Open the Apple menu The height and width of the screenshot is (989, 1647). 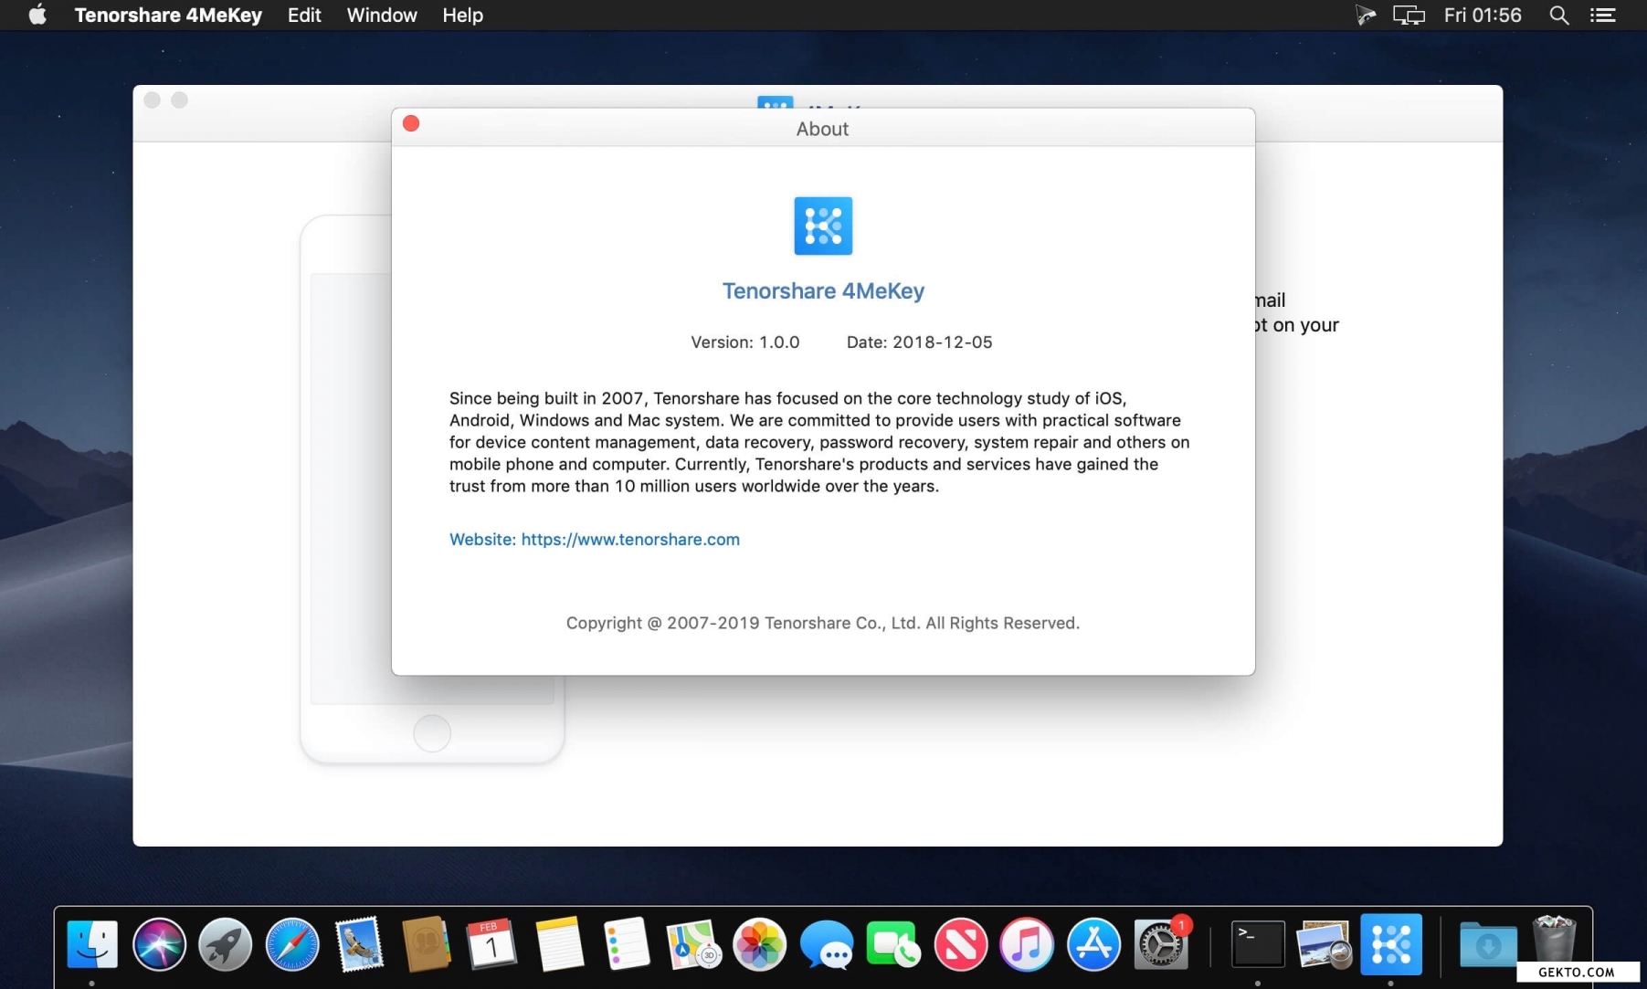[37, 15]
